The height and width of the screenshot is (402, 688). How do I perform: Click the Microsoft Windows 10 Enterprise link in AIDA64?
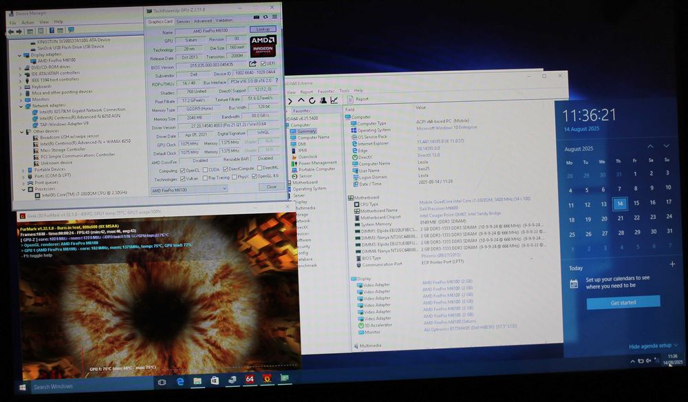click(447, 128)
